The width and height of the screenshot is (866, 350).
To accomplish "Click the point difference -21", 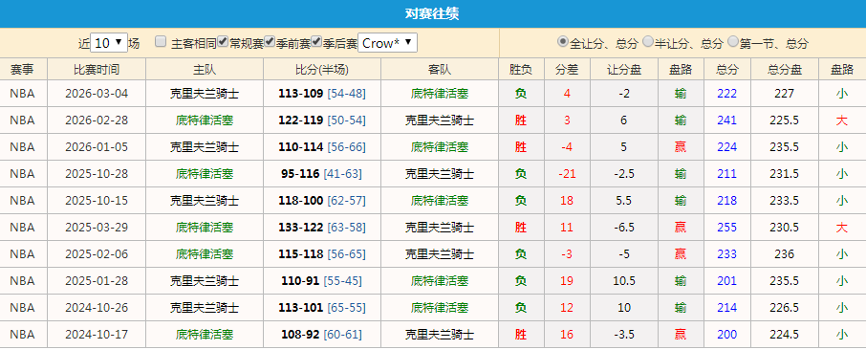I will (567, 174).
